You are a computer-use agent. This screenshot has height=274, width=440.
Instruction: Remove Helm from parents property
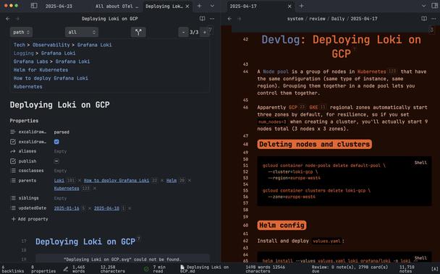click(x=190, y=180)
